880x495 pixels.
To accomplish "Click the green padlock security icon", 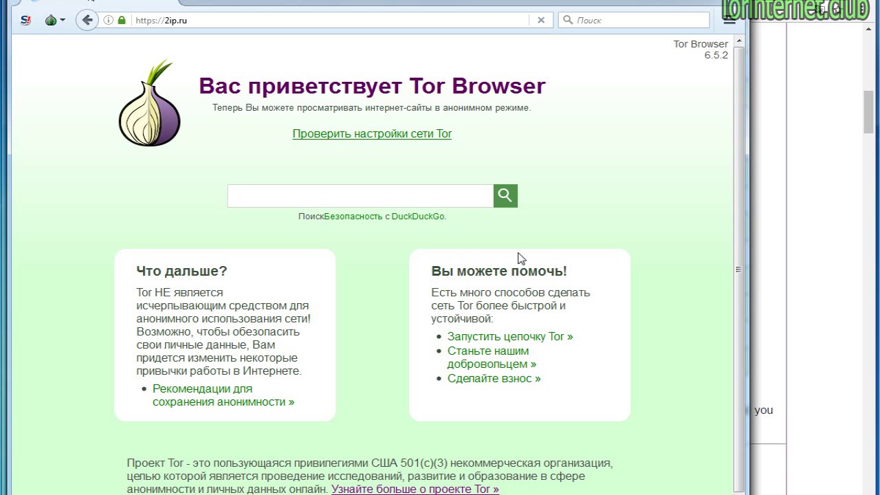I will 122,20.
